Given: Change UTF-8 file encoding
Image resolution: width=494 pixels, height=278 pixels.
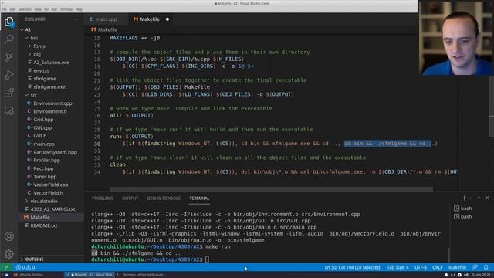Looking at the screenshot, I should [420, 267].
